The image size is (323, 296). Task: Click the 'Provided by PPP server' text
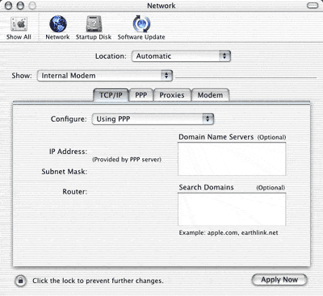tap(127, 160)
